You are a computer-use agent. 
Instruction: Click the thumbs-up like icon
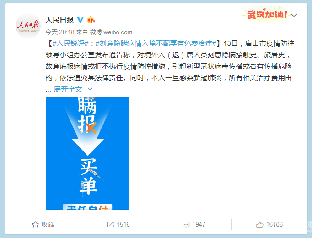(260, 224)
